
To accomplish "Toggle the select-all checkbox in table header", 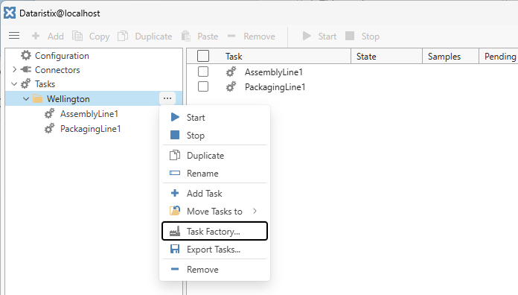I will 203,56.
